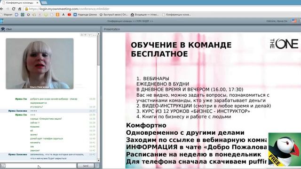Click 'Расписание на неделю в понедельник' text
The image size is (301, 169).
(193, 154)
